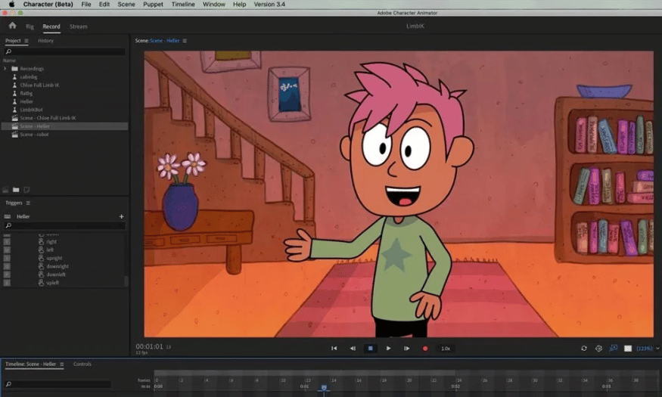Click the Project search field

point(64,51)
